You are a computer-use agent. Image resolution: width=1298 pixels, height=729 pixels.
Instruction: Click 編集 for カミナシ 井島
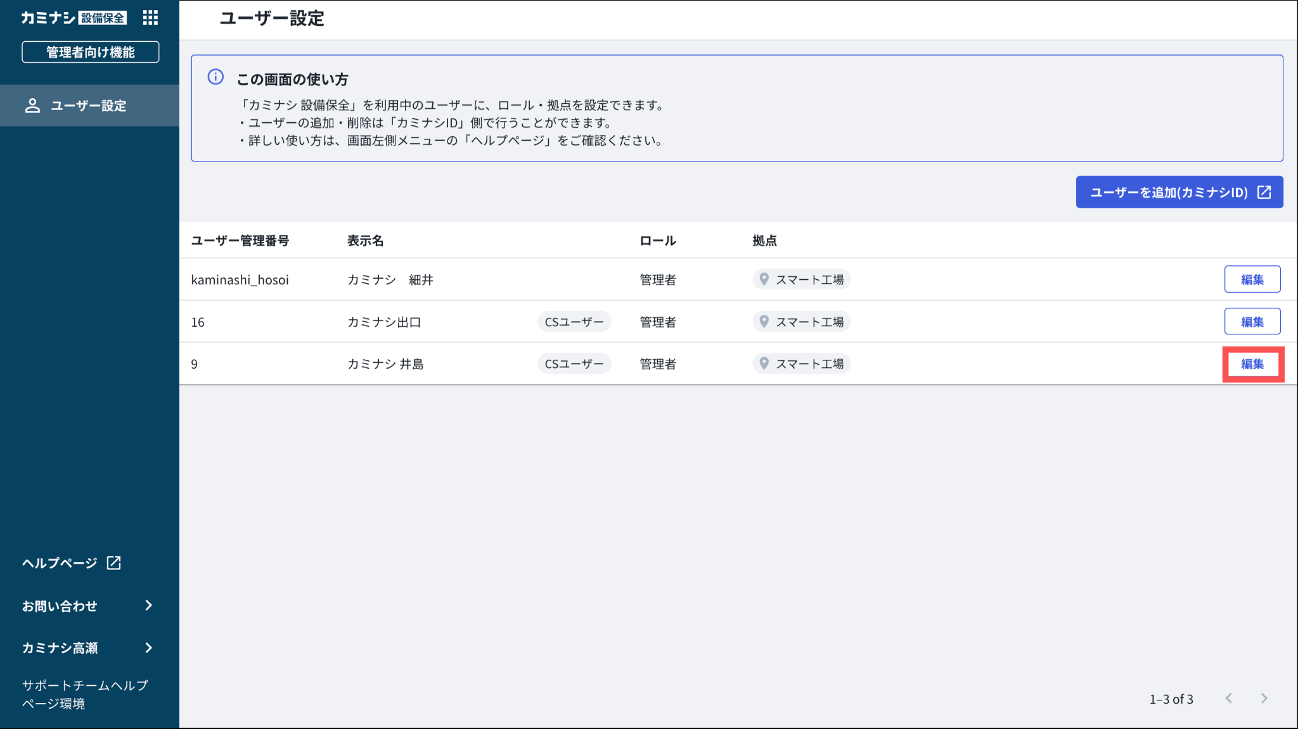(x=1252, y=364)
